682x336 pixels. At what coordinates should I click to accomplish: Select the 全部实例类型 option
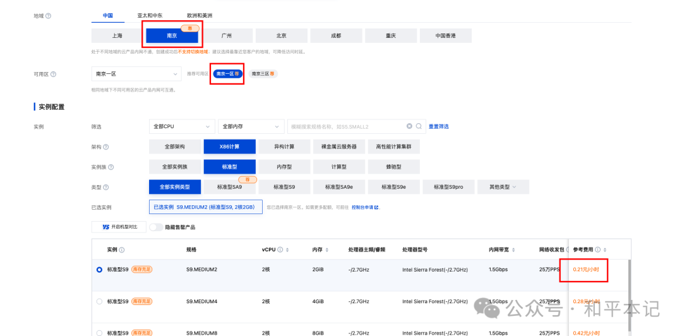pos(175,187)
